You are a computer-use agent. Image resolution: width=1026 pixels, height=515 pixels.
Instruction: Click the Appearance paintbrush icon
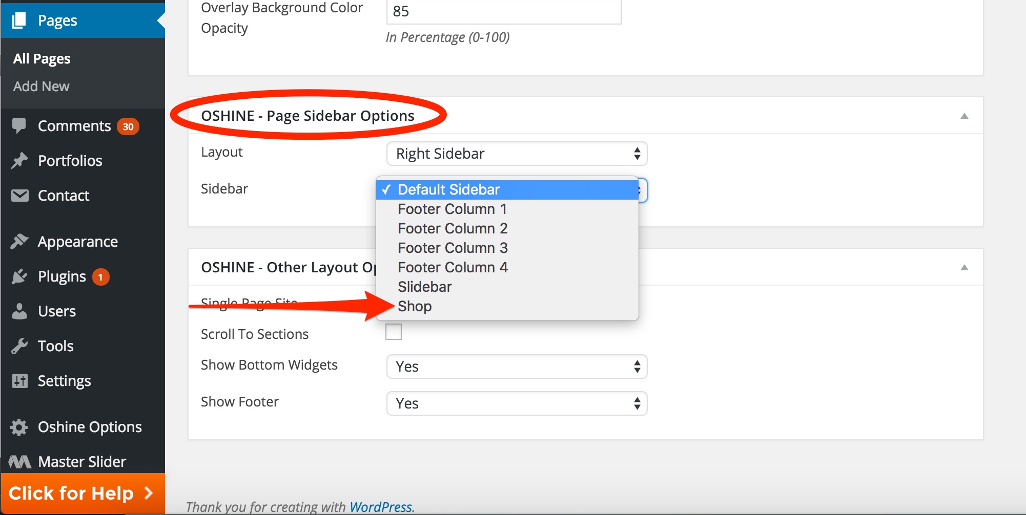click(x=19, y=241)
